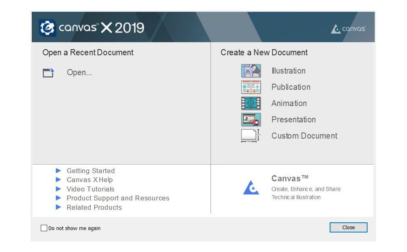
Task: Create a new Publication document
Action: click(x=291, y=87)
